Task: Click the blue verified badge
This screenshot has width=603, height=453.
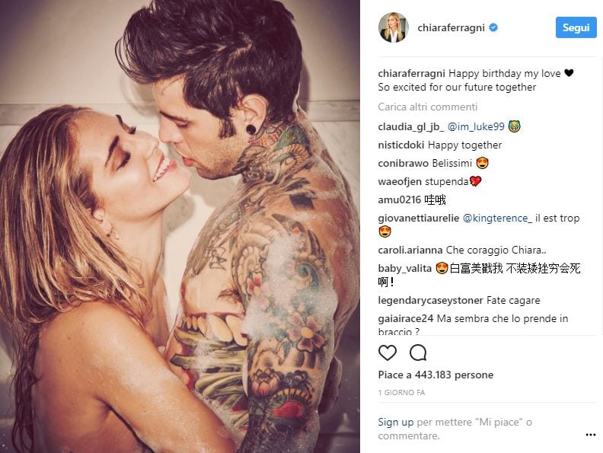Action: (x=493, y=27)
